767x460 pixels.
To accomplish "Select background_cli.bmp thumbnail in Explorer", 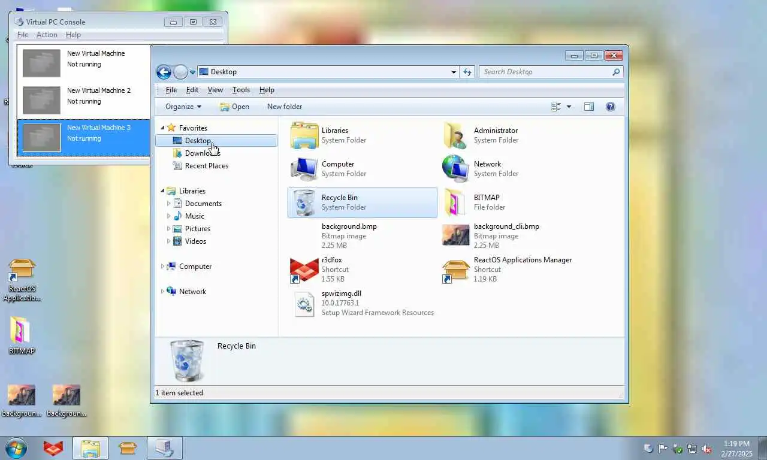I will 456,235.
